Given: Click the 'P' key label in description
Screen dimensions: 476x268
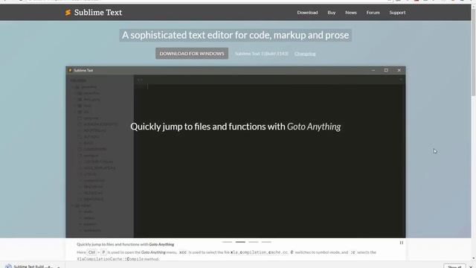Looking at the screenshot, I should 103,252.
